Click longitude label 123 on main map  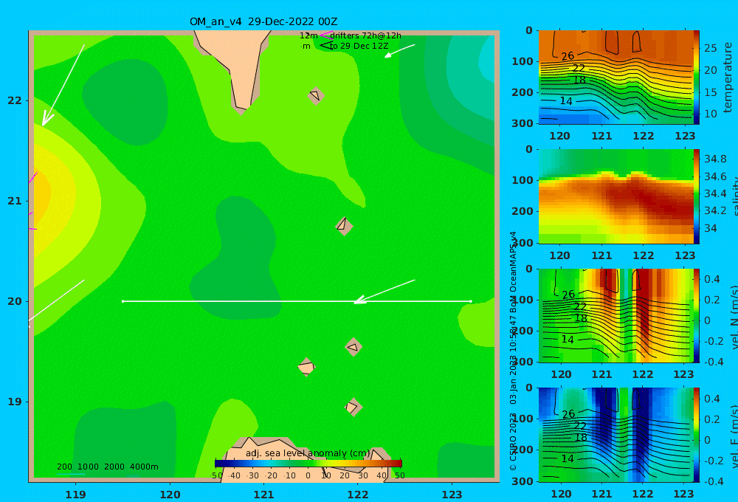[452, 495]
